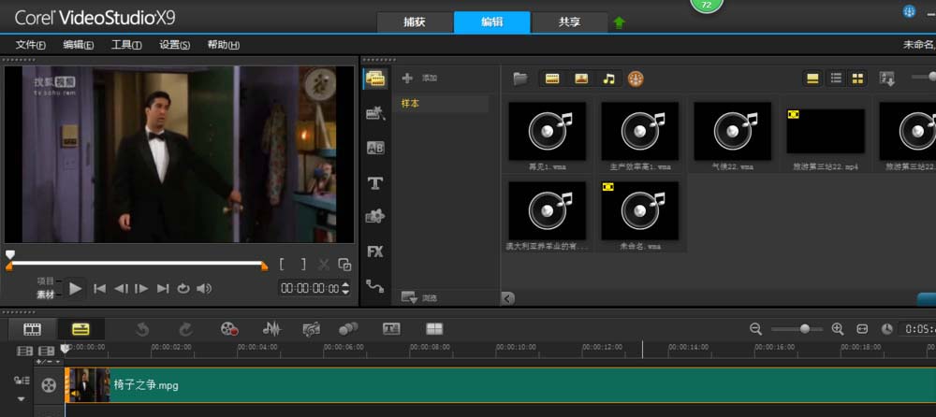The height and width of the screenshot is (417, 936).
Task: Switch library to list view
Action: 836,79
